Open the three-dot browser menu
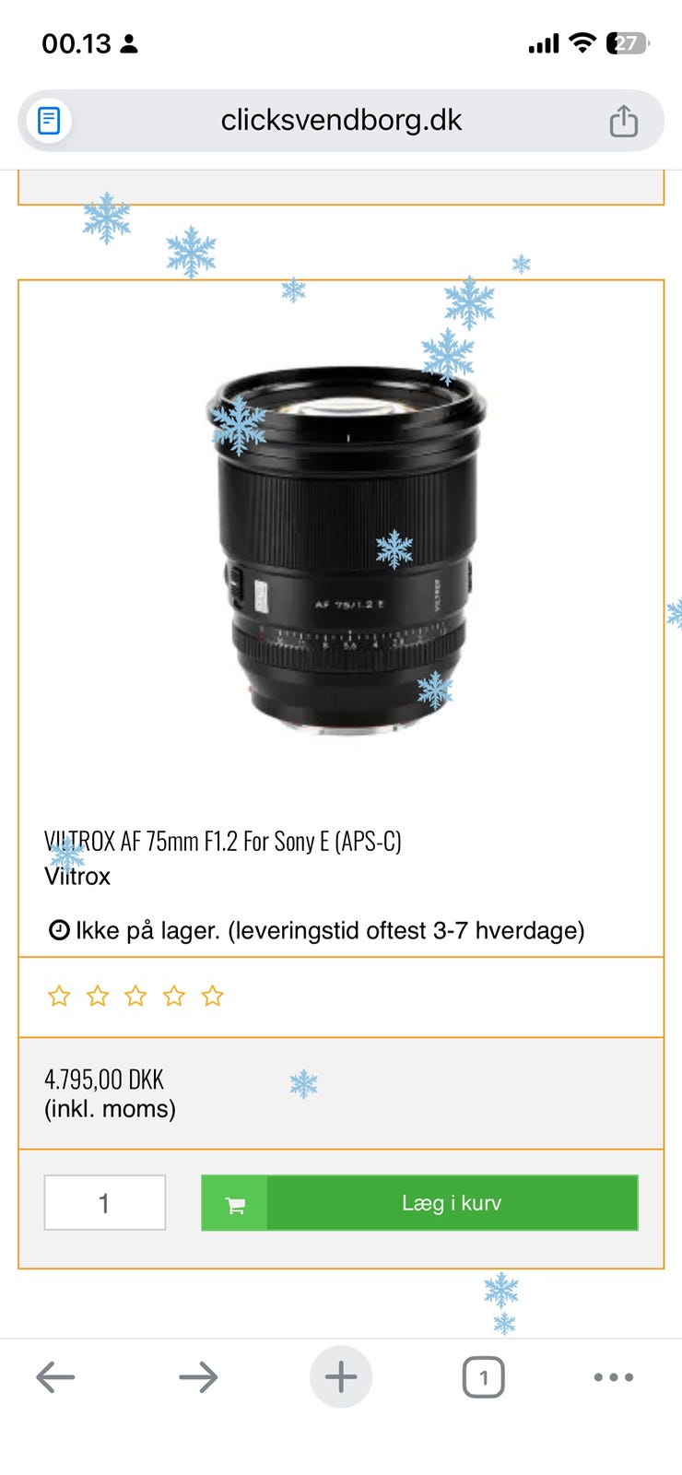 pyautogui.click(x=614, y=1377)
